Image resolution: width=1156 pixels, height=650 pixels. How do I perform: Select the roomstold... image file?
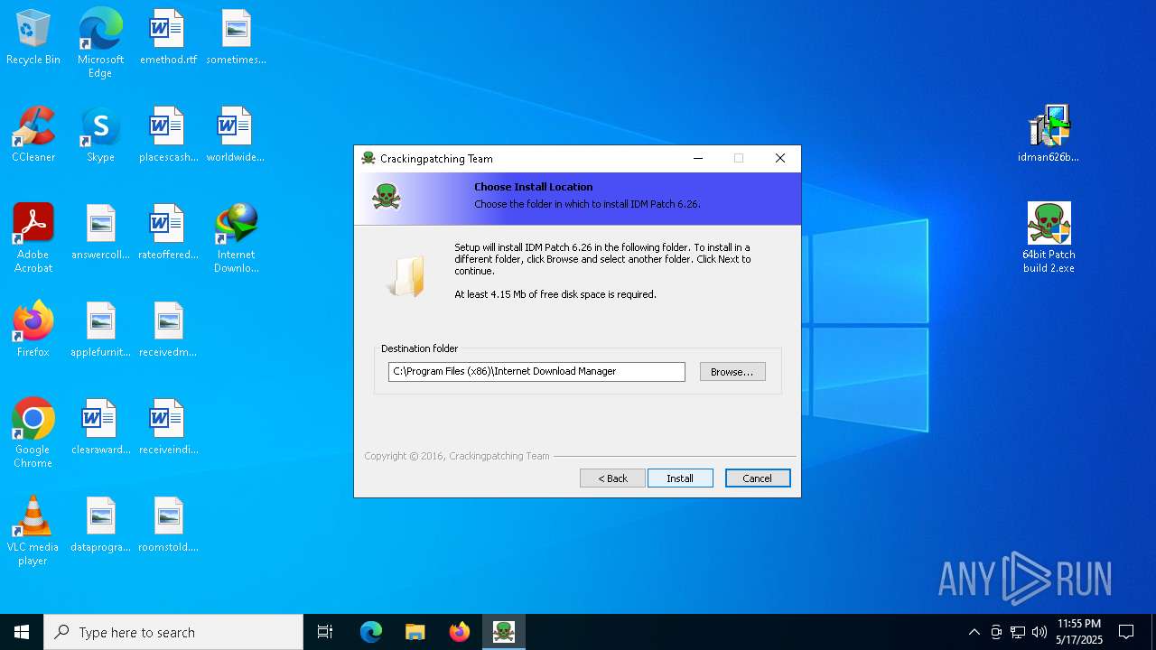pos(168,525)
